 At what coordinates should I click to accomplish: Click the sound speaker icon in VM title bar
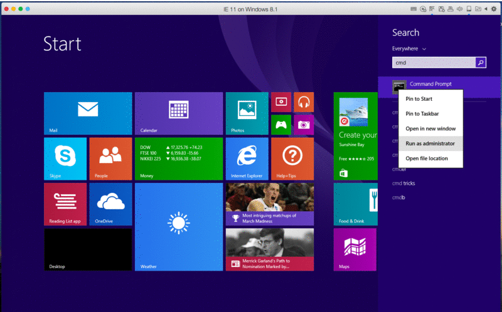(x=460, y=9)
